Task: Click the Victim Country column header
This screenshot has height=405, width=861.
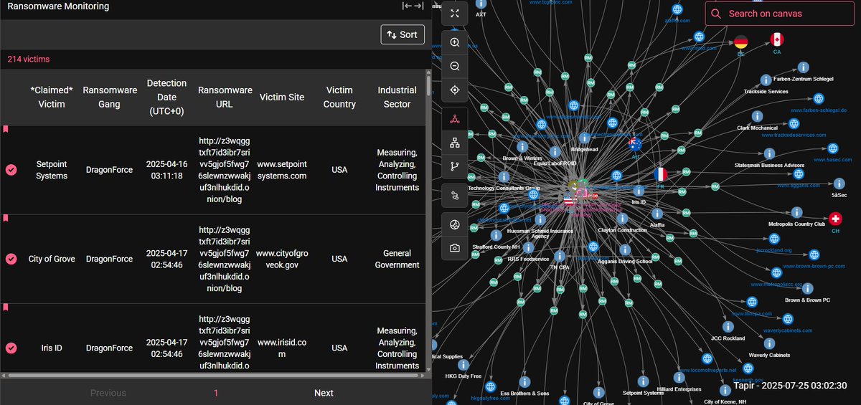Action: [x=339, y=97]
